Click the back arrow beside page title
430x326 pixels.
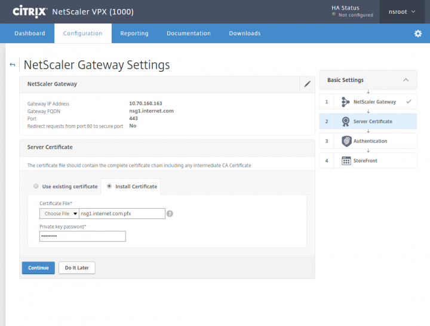pyautogui.click(x=13, y=65)
